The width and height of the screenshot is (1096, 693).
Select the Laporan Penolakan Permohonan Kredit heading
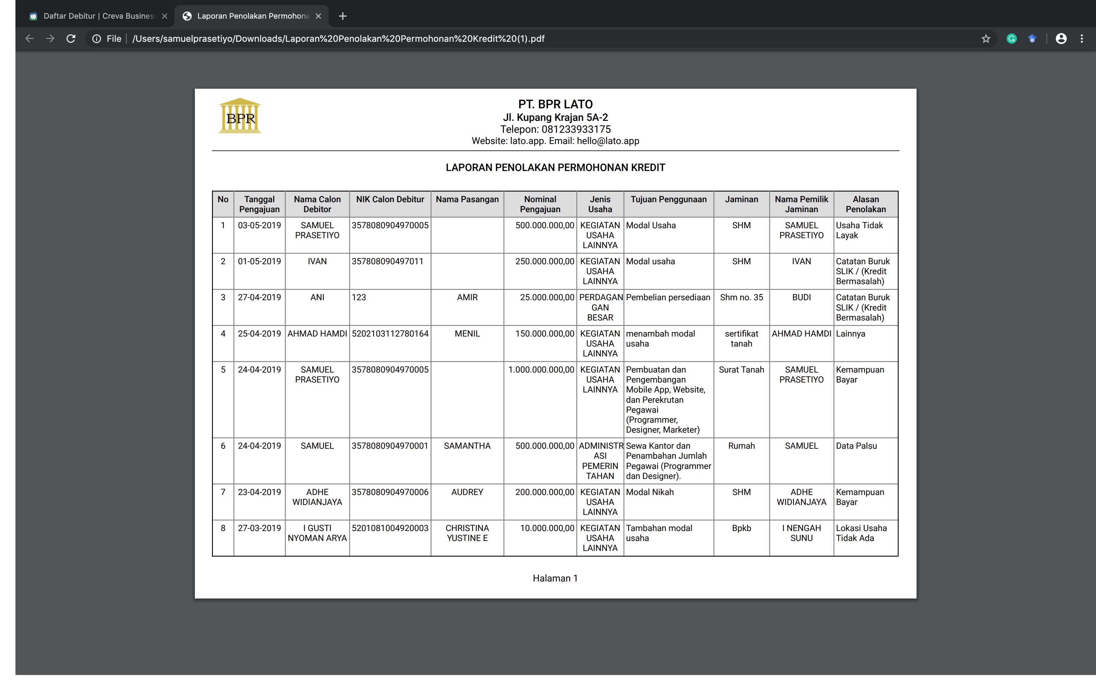(x=555, y=167)
